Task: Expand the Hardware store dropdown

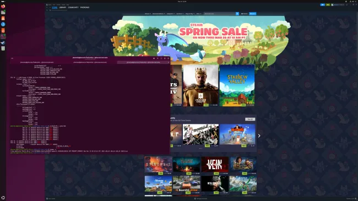Action: [x=180, y=14]
